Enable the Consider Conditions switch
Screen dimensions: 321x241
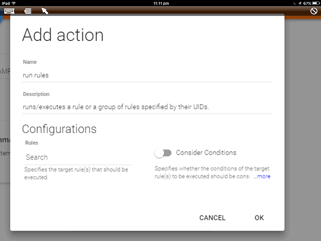pyautogui.click(x=163, y=153)
